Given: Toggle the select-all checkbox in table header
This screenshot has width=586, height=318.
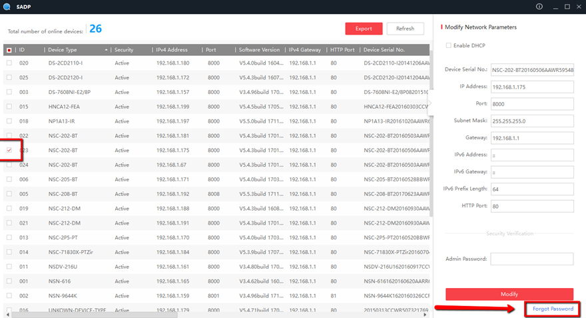Looking at the screenshot, I should pyautogui.click(x=9, y=50).
